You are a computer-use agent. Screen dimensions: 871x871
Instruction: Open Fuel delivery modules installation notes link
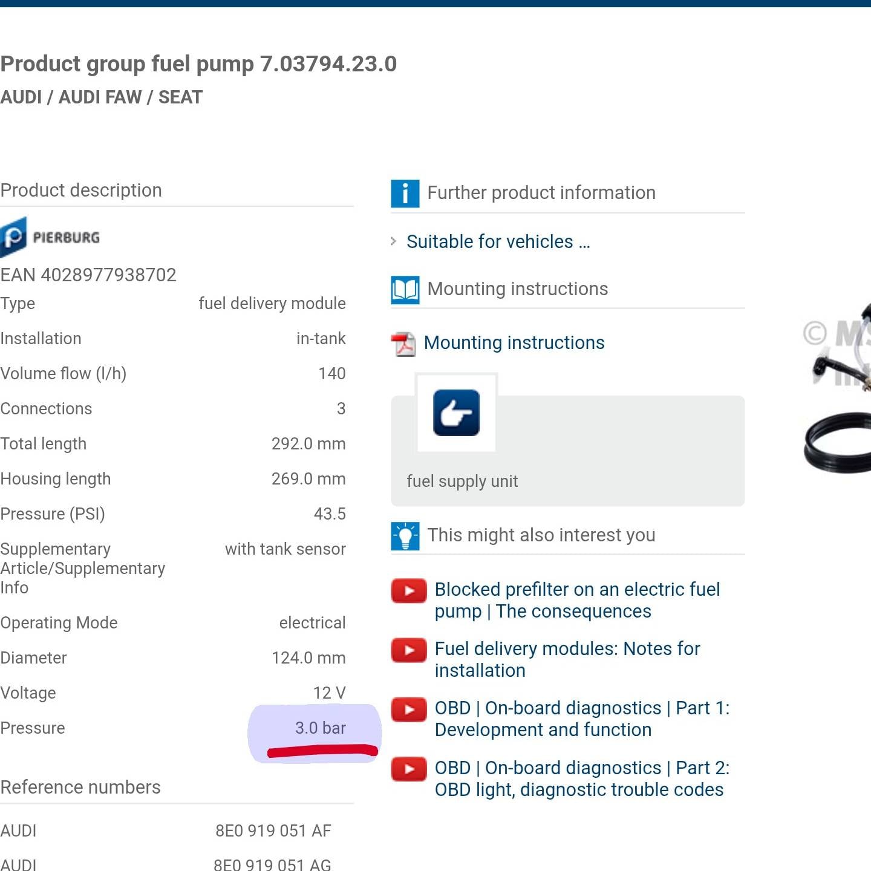(x=567, y=659)
